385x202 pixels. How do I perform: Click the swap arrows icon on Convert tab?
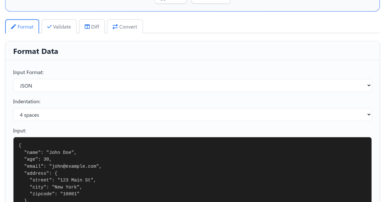[x=115, y=27]
